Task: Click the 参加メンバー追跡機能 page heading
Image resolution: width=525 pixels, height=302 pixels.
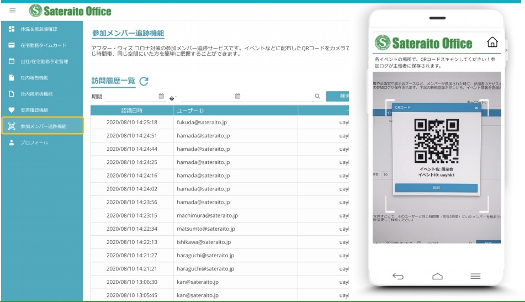Action: point(128,33)
